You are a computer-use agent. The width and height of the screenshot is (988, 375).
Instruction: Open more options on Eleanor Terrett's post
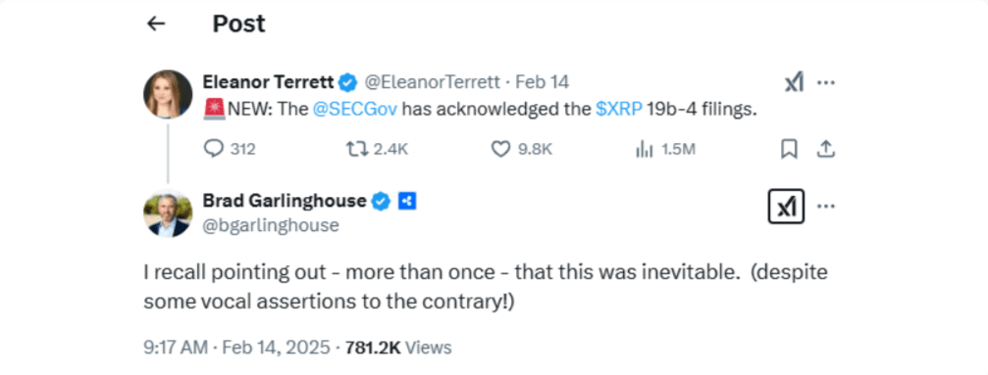(826, 82)
